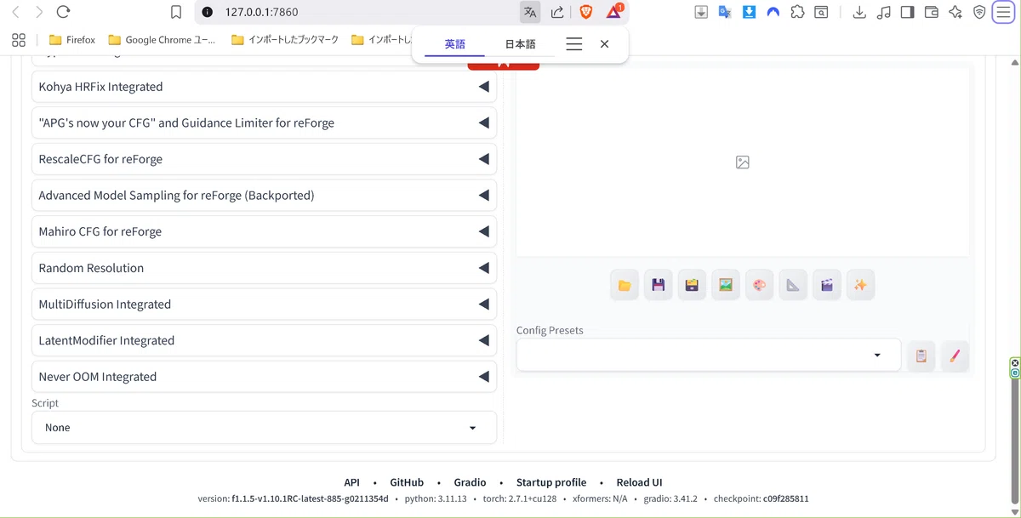Click the image placeholder icon in output gallery
1021x518 pixels.
[x=743, y=162]
